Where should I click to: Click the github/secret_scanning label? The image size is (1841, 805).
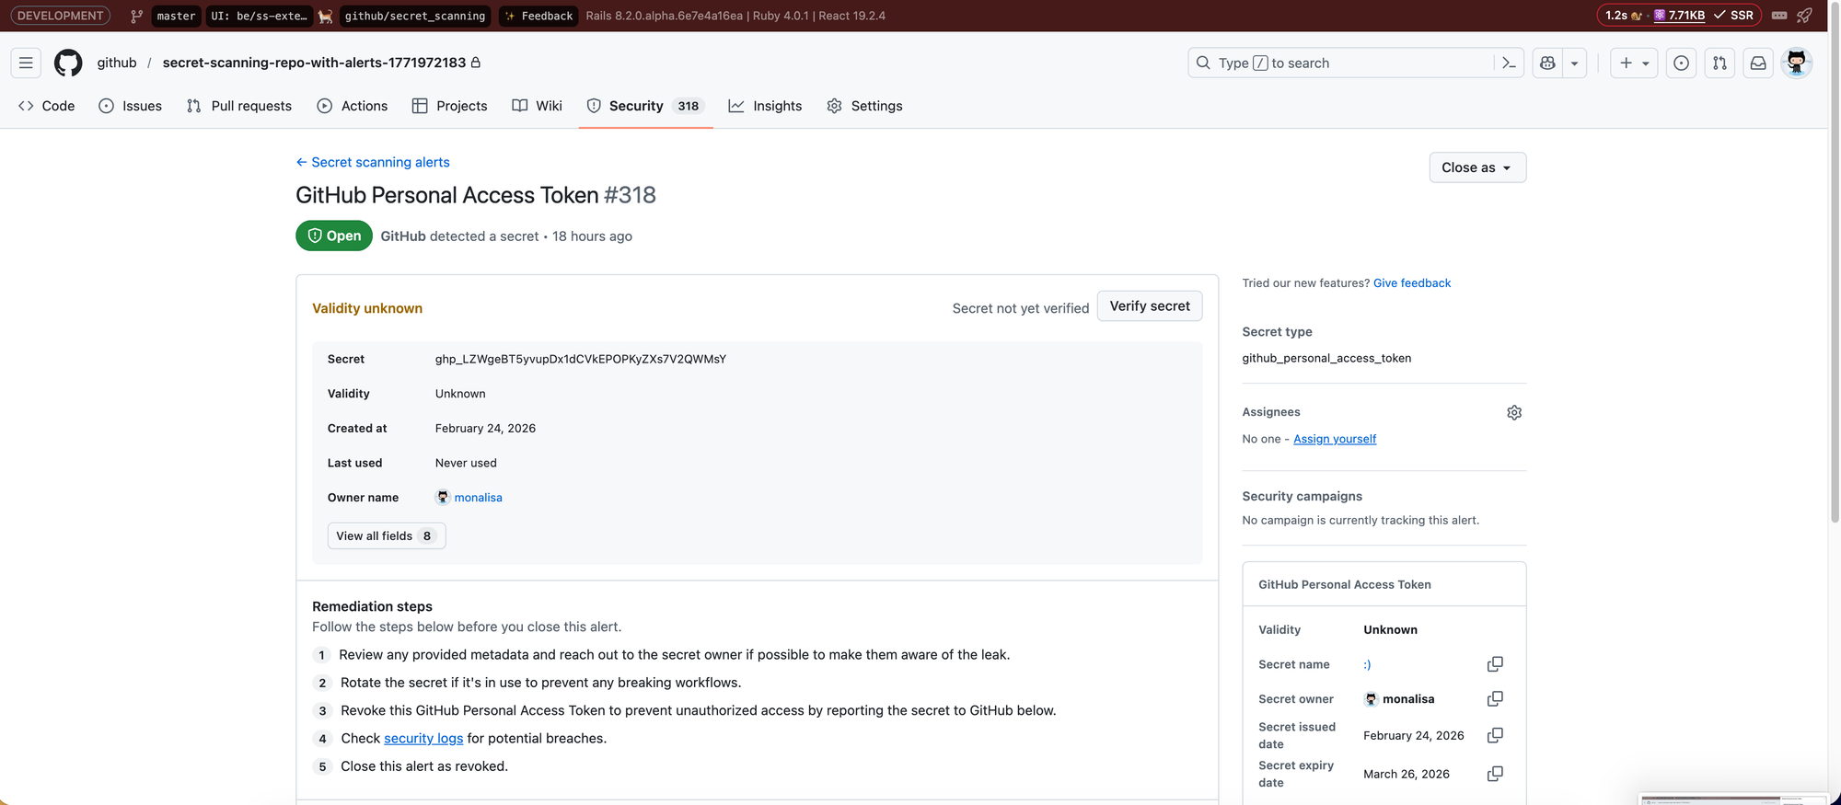[x=415, y=16]
